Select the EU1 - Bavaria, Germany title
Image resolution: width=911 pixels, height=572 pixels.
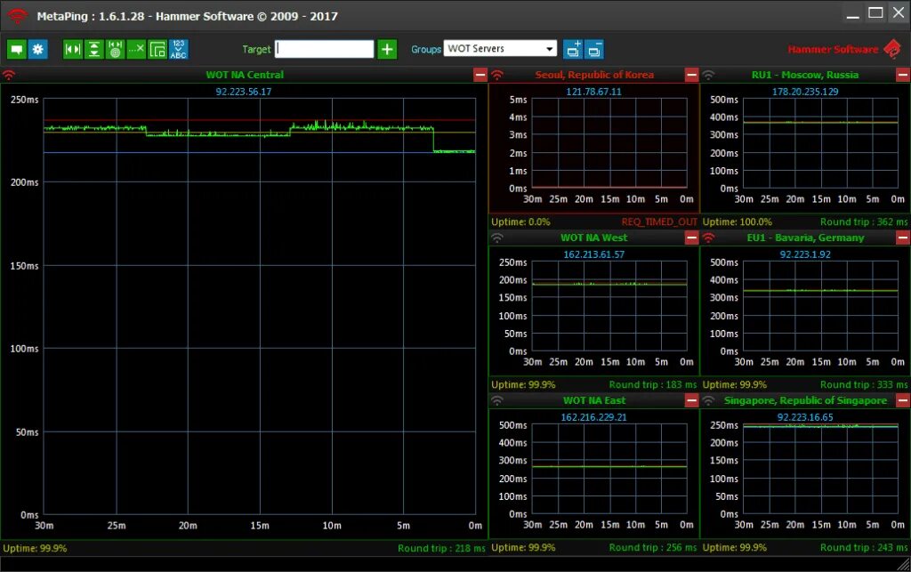pos(805,238)
